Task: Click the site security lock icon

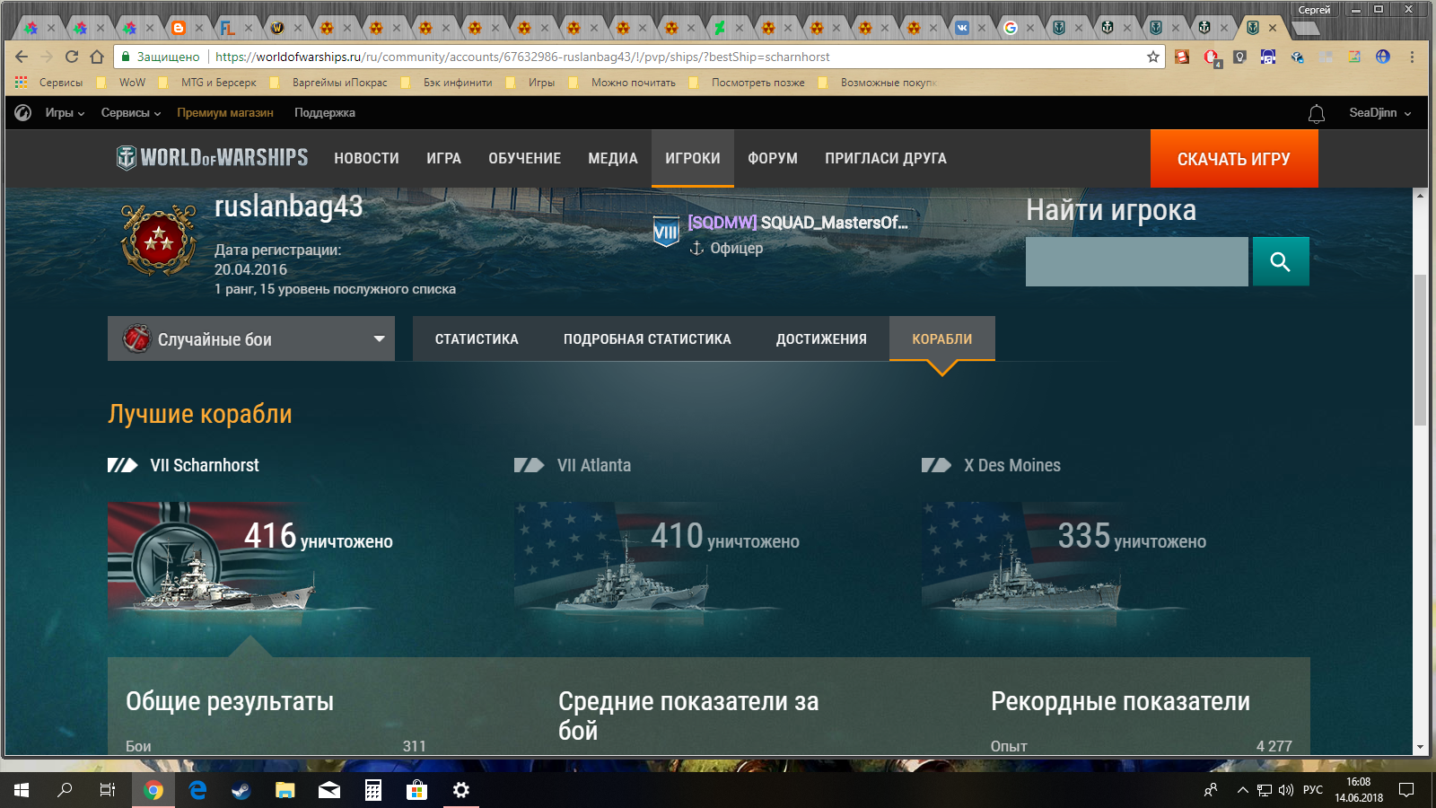Action: point(126,57)
